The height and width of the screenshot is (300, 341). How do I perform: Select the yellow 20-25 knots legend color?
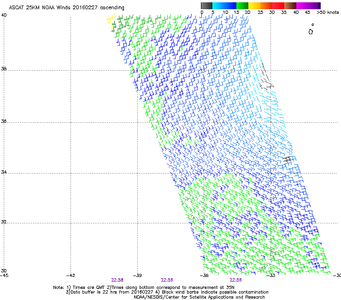tap(254, 6)
